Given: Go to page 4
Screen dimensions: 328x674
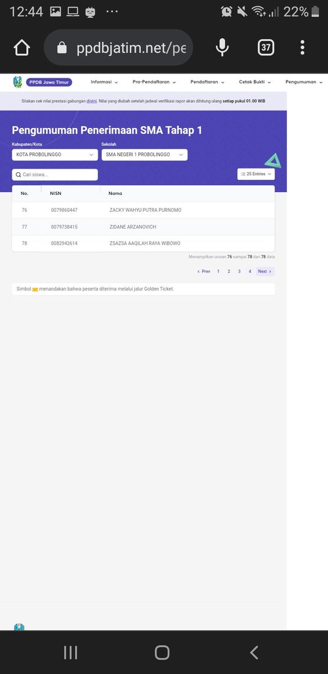Looking at the screenshot, I should click(x=250, y=271).
